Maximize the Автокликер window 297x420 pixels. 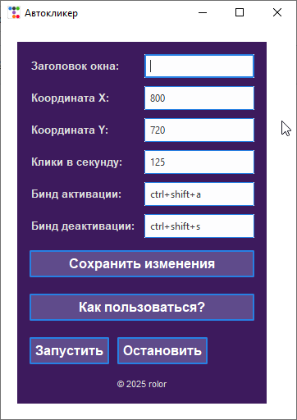[240, 12]
